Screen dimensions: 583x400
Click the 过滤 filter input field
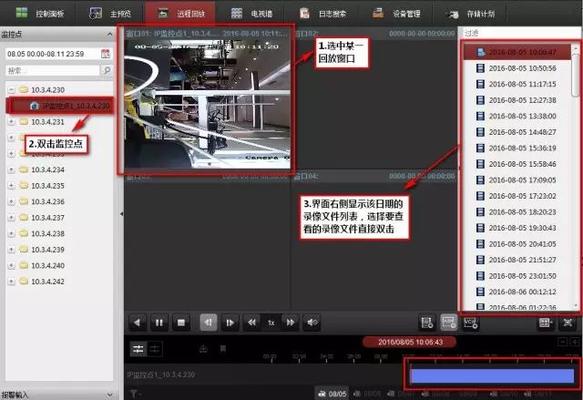[519, 33]
